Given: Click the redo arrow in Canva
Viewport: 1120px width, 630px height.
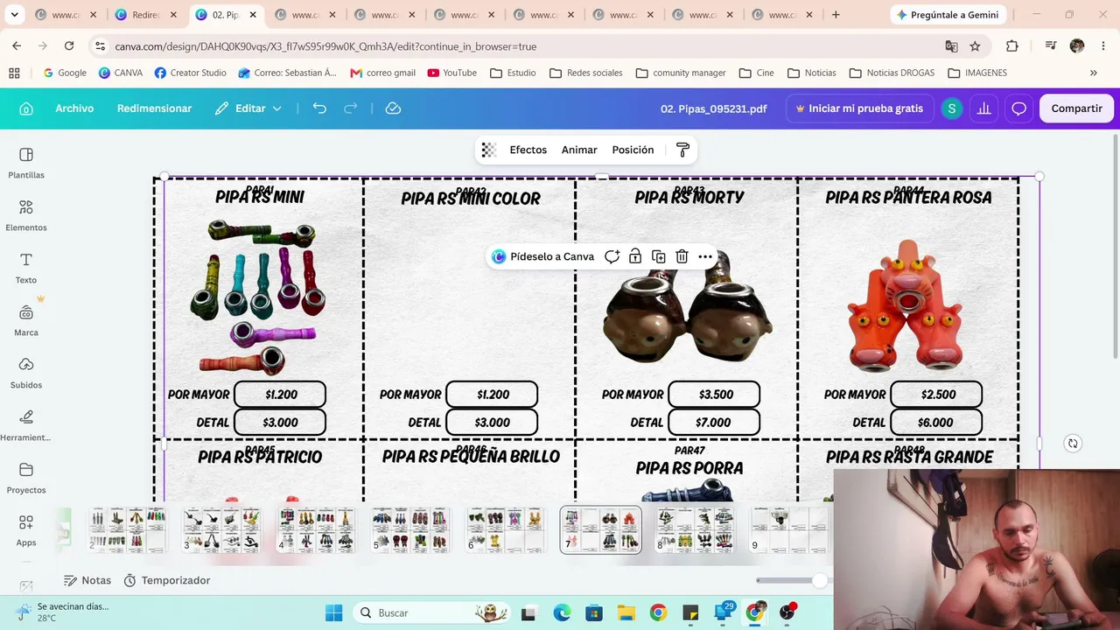Looking at the screenshot, I should [x=351, y=108].
